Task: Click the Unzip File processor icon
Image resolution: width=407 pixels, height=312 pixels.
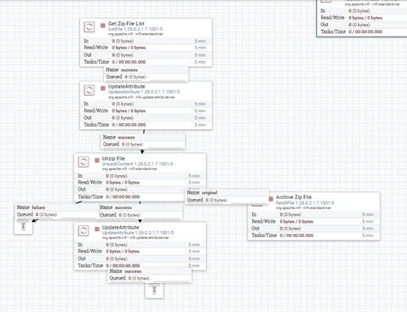Action: pos(83,162)
